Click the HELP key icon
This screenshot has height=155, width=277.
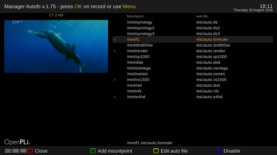23,151
